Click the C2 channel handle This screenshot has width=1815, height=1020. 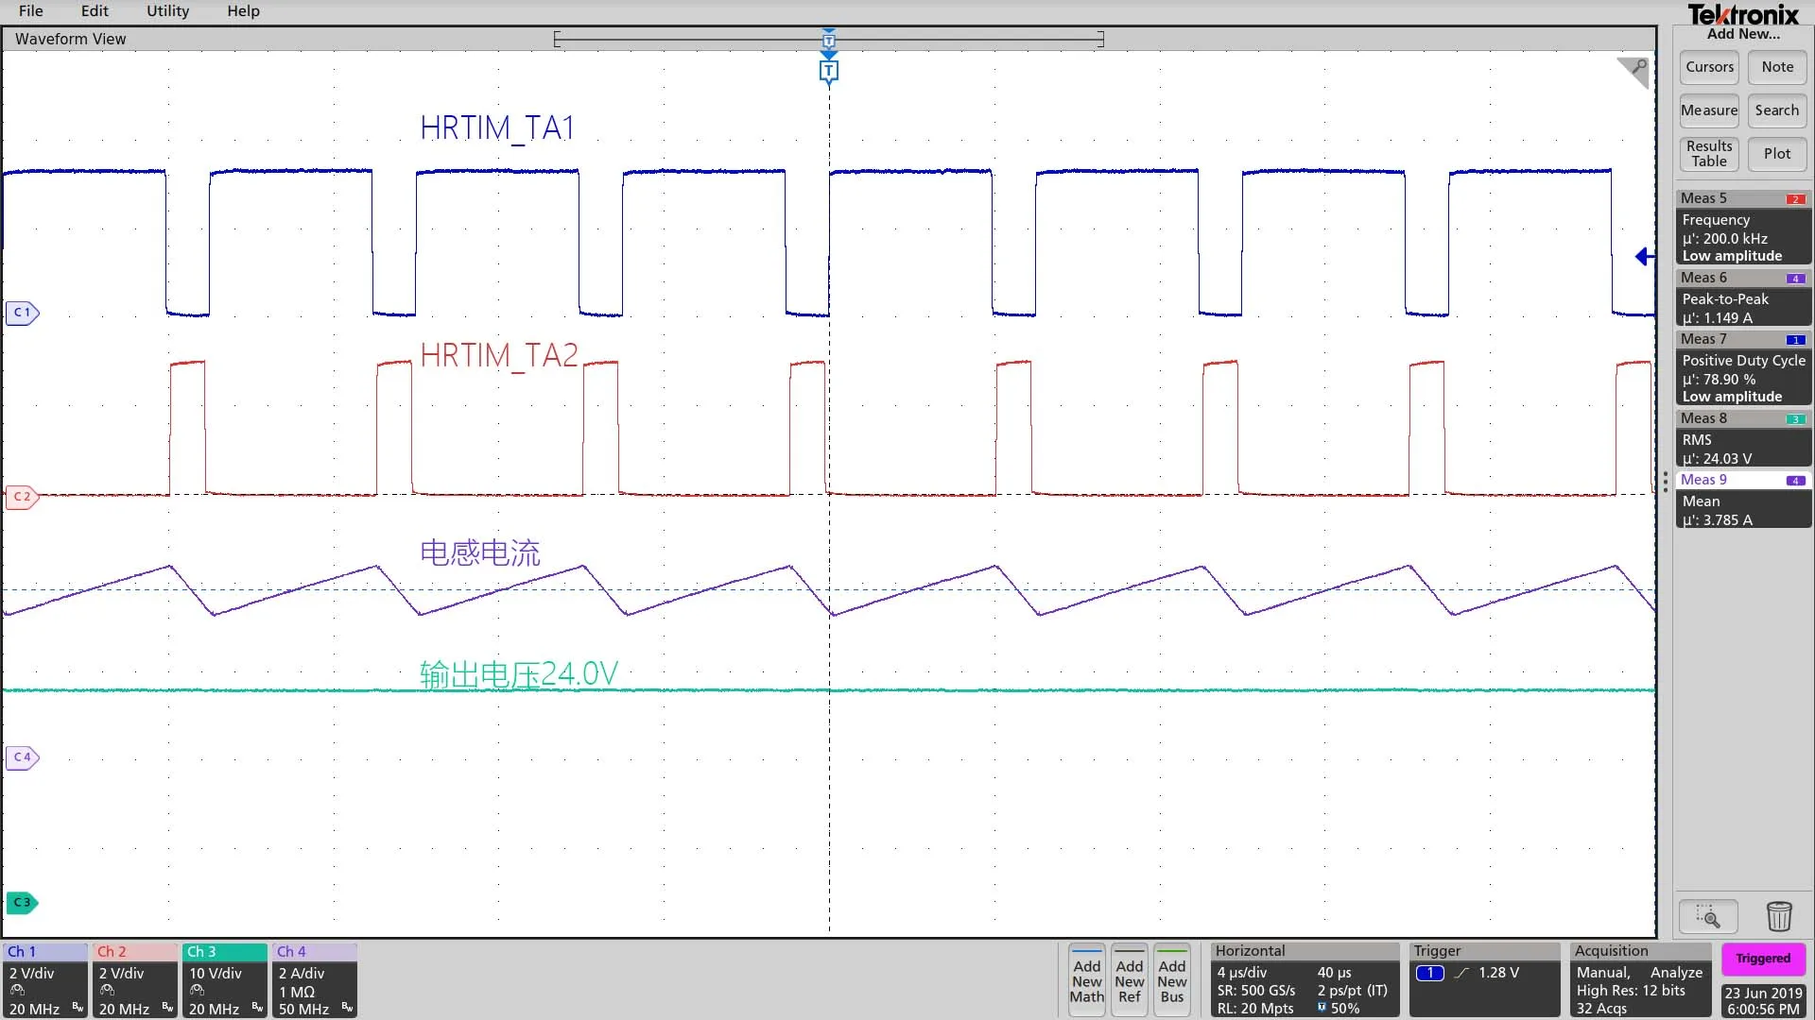pos(22,497)
